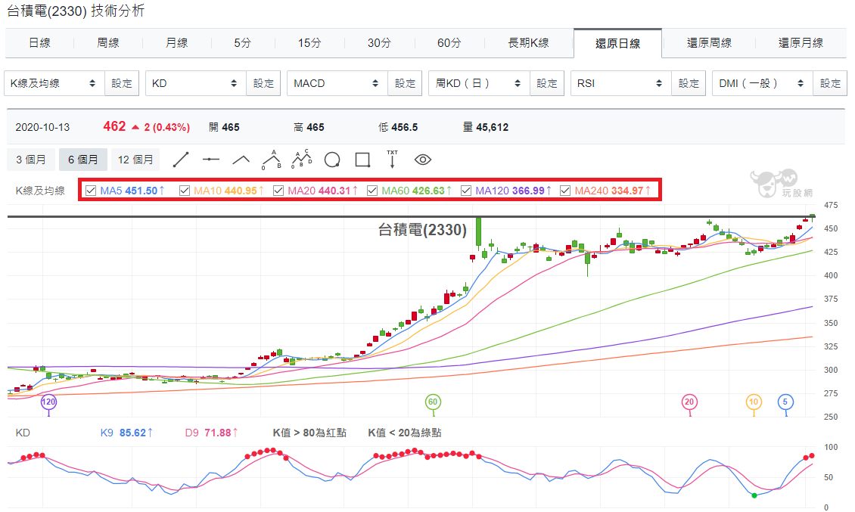Click the 2020-10-13 date text

42,128
